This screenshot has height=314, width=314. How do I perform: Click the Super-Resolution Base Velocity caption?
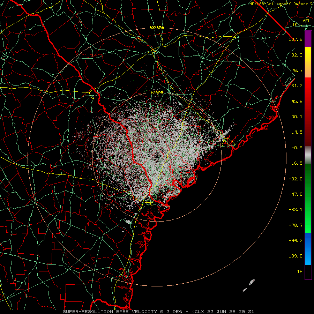[x=158, y=312]
